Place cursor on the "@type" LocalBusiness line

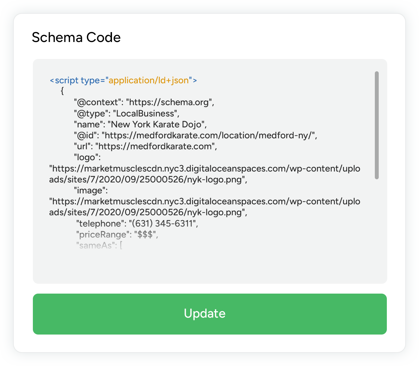pos(126,113)
